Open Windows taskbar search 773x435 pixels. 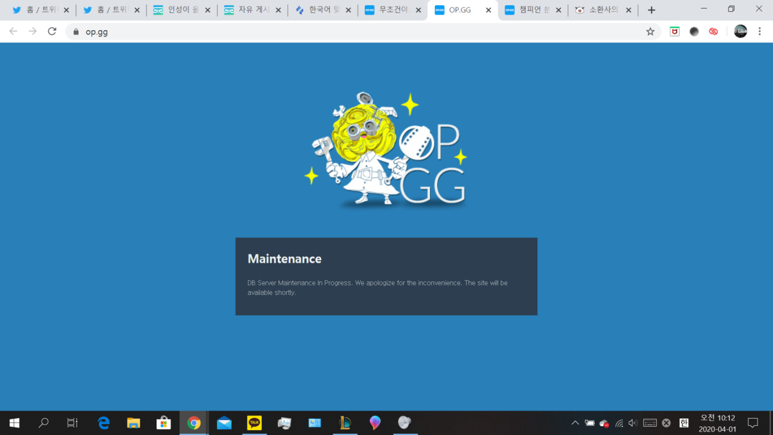coord(43,423)
